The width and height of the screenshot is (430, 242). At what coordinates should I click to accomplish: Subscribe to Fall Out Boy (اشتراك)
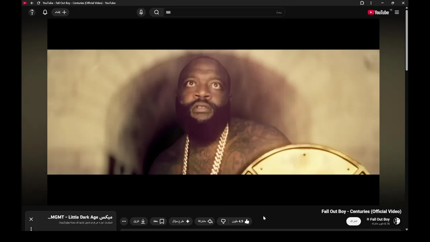coord(354,221)
